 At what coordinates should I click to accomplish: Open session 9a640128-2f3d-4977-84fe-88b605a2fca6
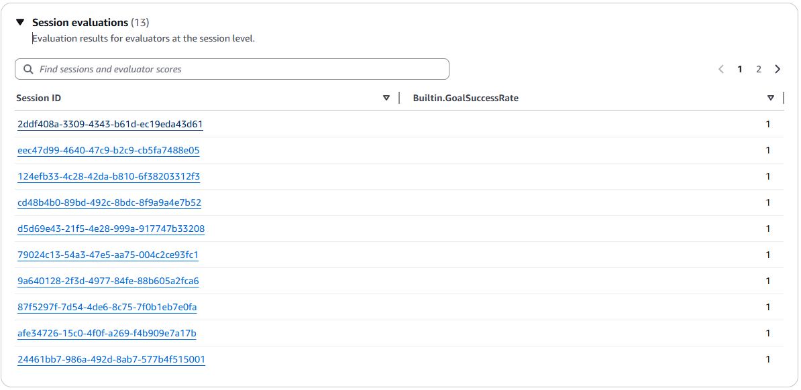click(108, 281)
